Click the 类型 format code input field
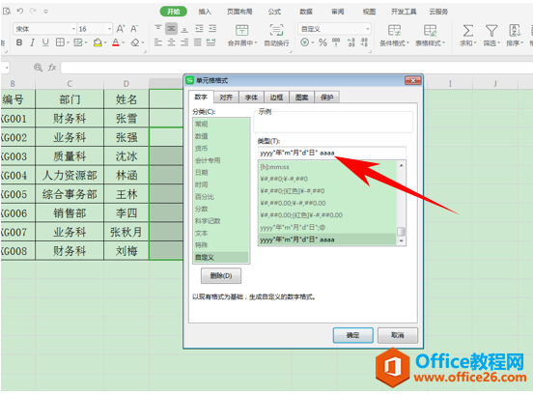The image size is (533, 394). coord(332,153)
